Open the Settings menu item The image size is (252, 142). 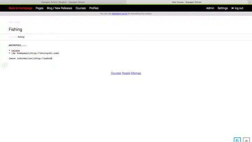222,8
